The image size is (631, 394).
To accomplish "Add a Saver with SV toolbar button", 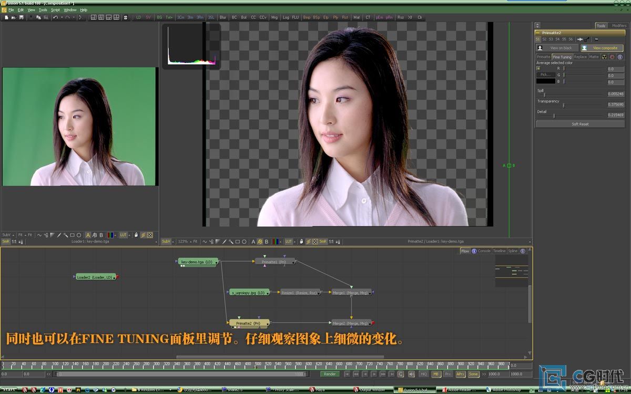I will (148, 17).
